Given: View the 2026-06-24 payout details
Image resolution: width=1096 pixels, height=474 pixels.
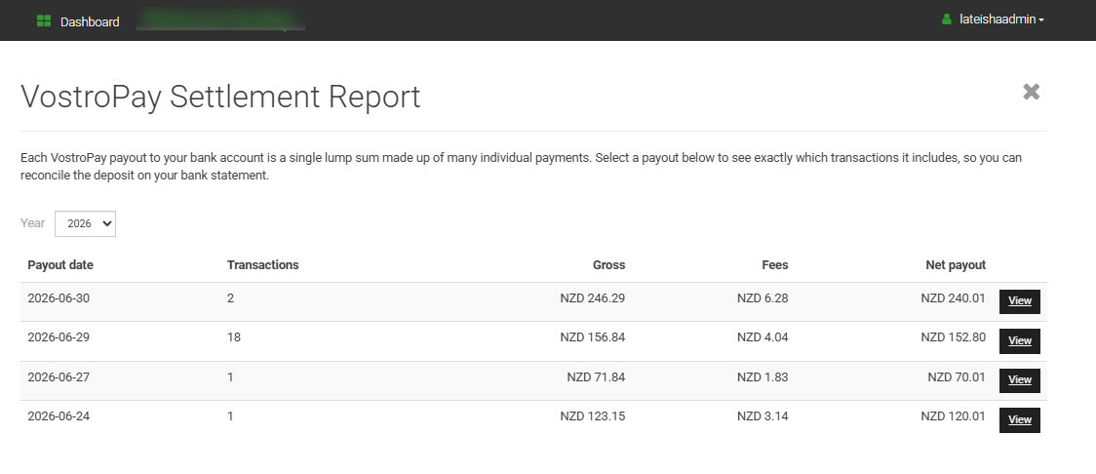Looking at the screenshot, I should pyautogui.click(x=1020, y=420).
